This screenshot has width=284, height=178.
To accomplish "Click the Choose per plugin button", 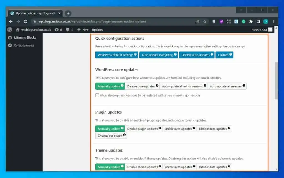I will (111, 136).
